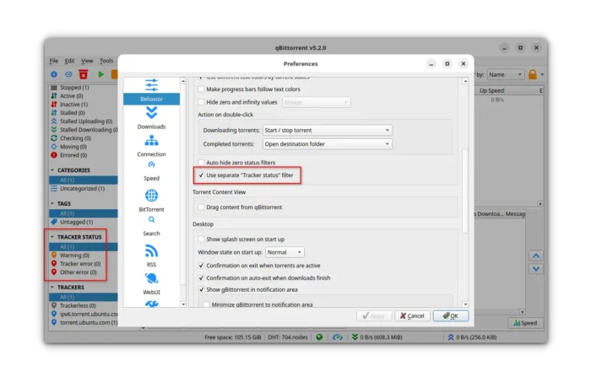
Task: Click the move-up arrow button at right side
Action: click(536, 256)
